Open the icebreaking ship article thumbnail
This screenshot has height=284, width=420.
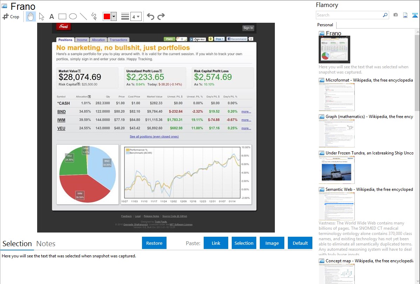[x=337, y=170]
